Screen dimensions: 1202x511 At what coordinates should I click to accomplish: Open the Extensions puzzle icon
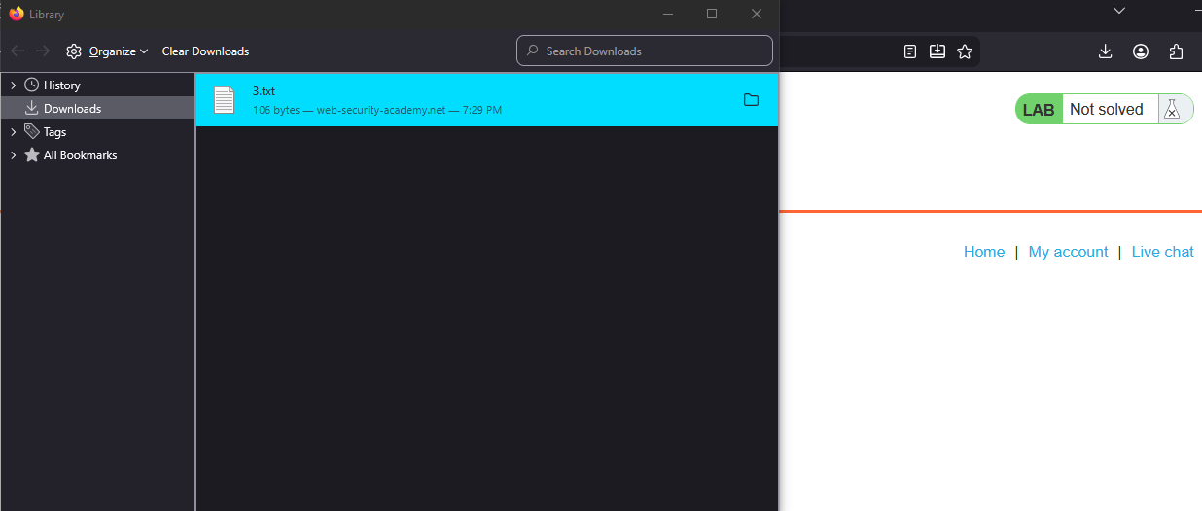click(x=1177, y=51)
